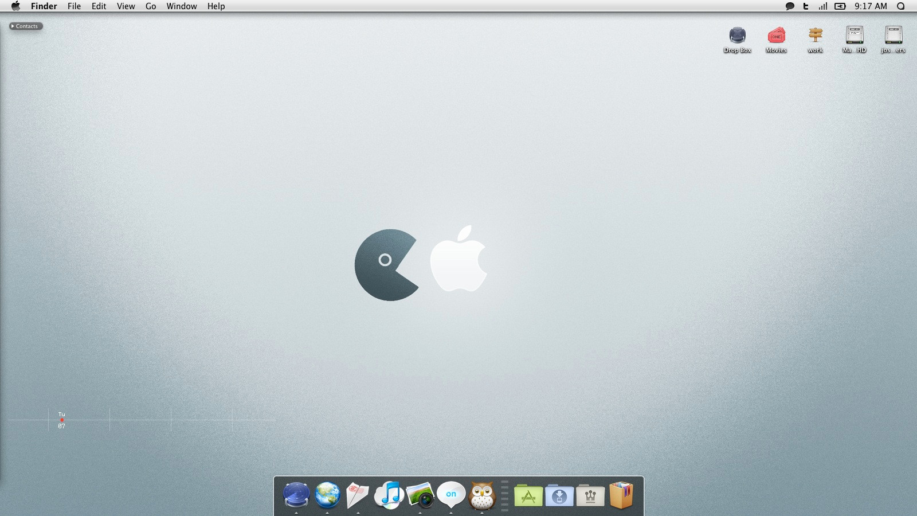Open the gray crown folder in dock
Image resolution: width=917 pixels, height=516 pixels.
590,496
